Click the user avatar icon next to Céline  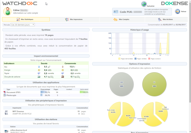(x=7, y=11)
